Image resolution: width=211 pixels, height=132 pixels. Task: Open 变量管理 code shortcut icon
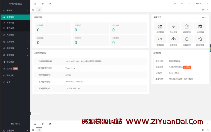tap(160, 39)
